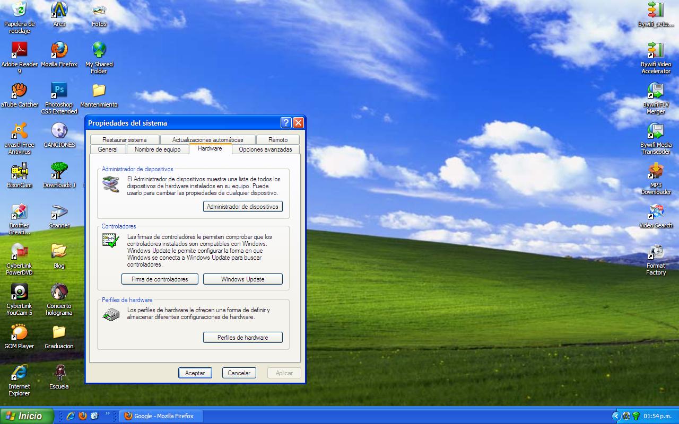Viewport: 679px width, 424px height.
Task: Select the Internet Explorer desktop icon
Action: coord(20,380)
